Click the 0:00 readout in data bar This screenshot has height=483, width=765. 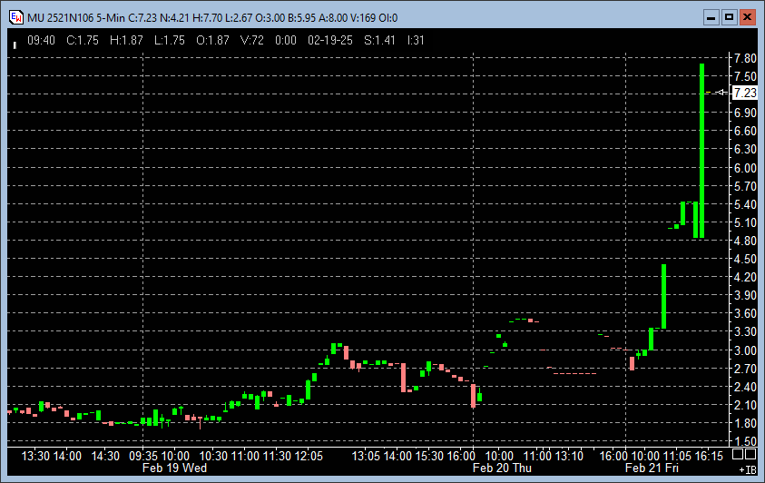286,40
